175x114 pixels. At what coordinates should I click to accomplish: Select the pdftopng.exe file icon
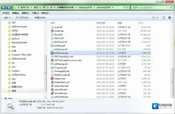tap(52, 64)
